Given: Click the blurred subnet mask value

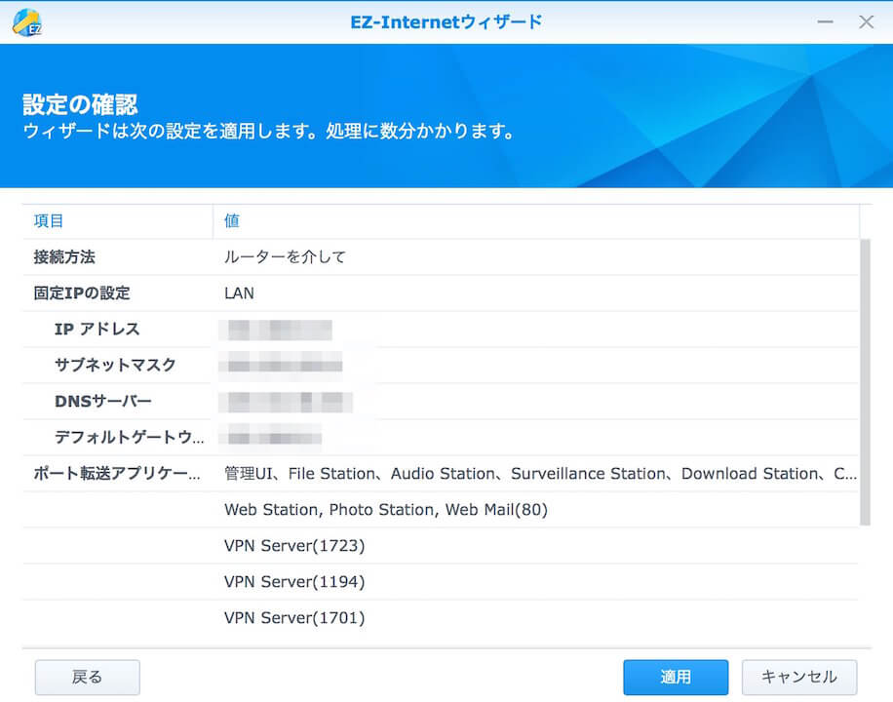Looking at the screenshot, I should tap(281, 366).
